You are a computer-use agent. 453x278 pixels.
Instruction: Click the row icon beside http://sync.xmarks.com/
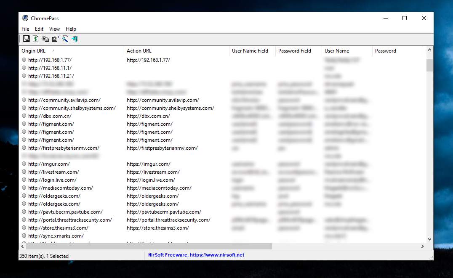pos(24,236)
